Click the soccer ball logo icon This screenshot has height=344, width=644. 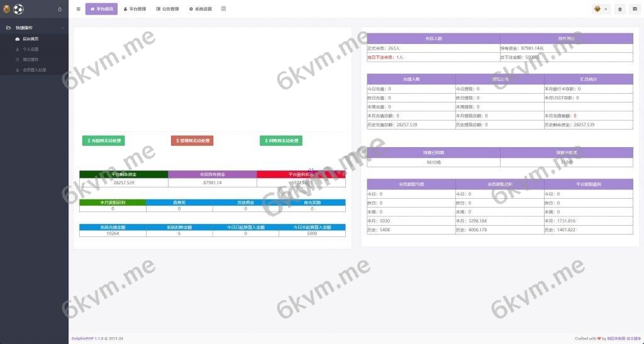click(18, 9)
